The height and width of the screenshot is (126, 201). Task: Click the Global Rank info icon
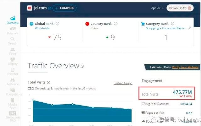pyautogui.click(x=57, y=24)
